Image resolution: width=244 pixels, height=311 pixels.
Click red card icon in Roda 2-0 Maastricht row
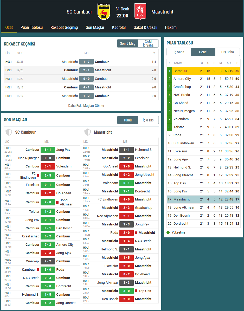tap(136, 233)
